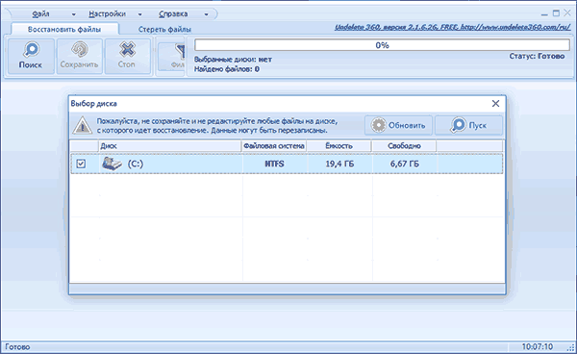Image resolution: width=577 pixels, height=354 pixels.
Task: Sort by Свободно column header
Action: (404, 145)
